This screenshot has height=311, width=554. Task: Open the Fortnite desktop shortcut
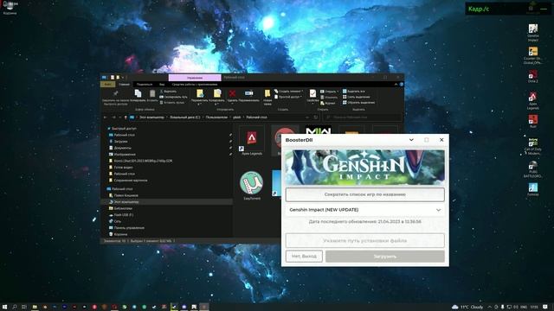(533, 189)
